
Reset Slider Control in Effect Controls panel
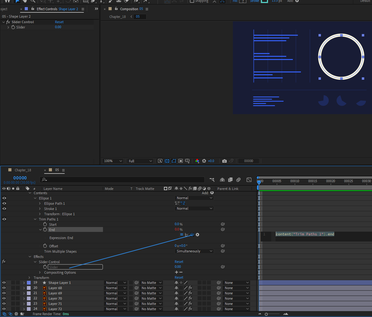click(x=59, y=22)
